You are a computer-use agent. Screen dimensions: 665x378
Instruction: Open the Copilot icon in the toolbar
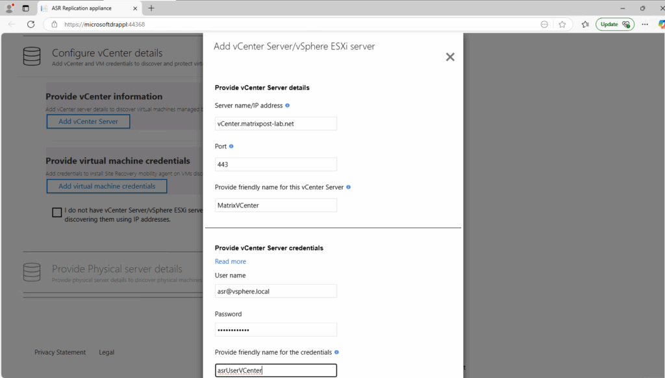click(x=662, y=24)
